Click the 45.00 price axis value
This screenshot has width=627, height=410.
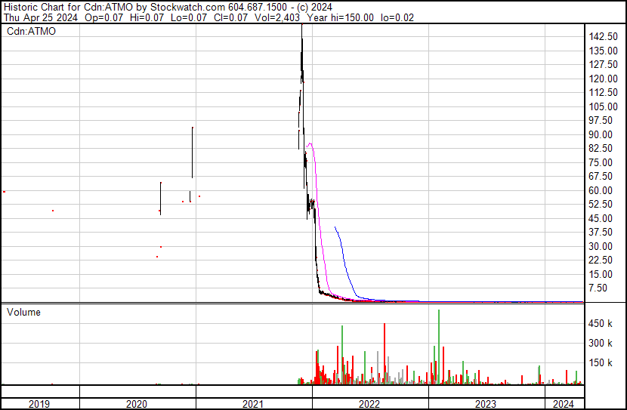[601, 218]
